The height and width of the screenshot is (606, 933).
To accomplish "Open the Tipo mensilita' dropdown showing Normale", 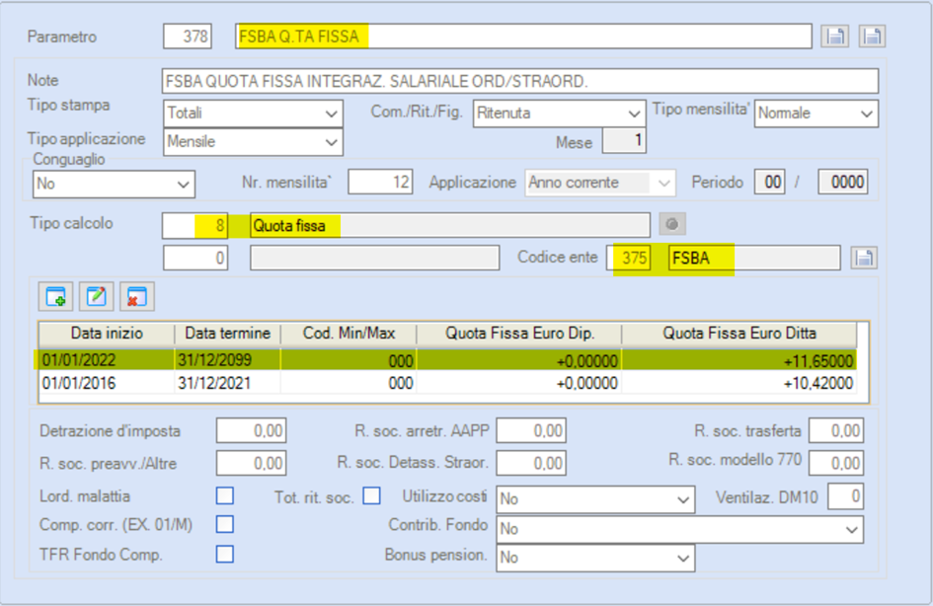I will pyautogui.click(x=816, y=113).
